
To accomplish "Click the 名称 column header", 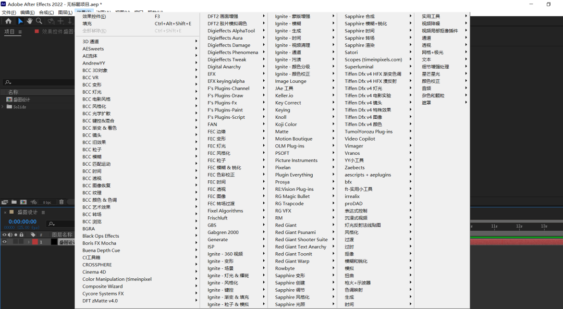I will tap(13, 92).
